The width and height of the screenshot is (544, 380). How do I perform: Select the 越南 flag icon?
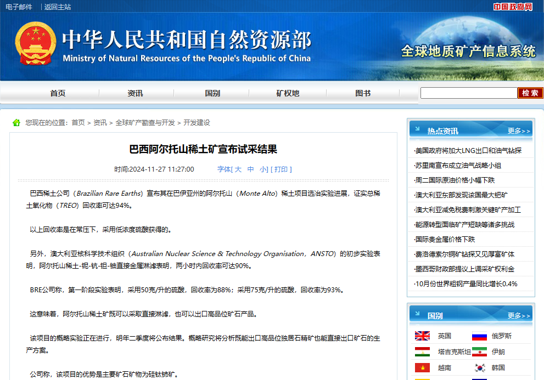(422, 368)
